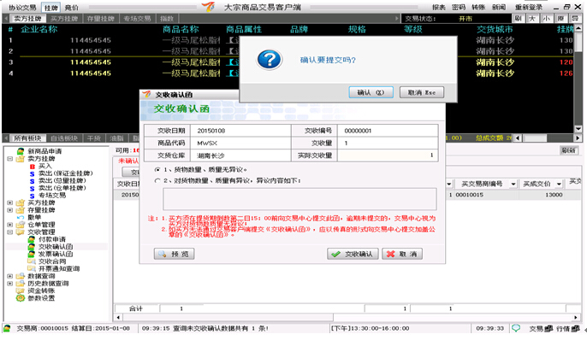
Task: Click the 原 original size button
Action: [x=560, y=18]
